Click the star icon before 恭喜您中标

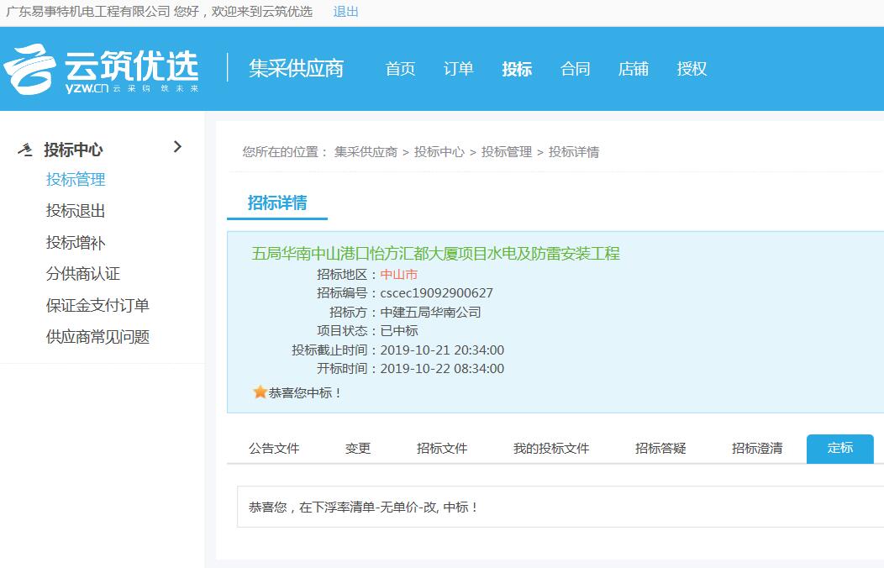260,392
